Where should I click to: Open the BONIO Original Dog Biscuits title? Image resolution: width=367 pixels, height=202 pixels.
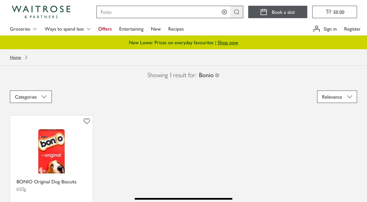(46, 182)
